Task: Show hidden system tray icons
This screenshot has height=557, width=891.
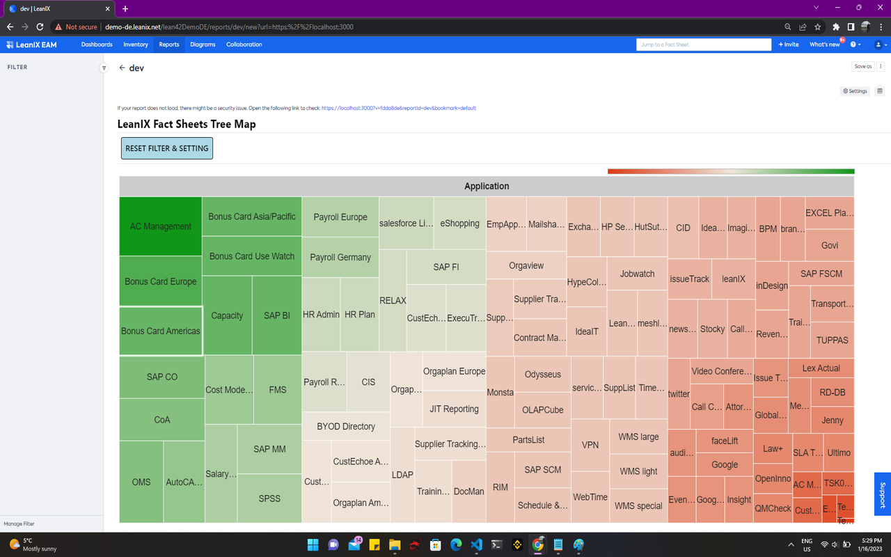Action: coord(791,544)
